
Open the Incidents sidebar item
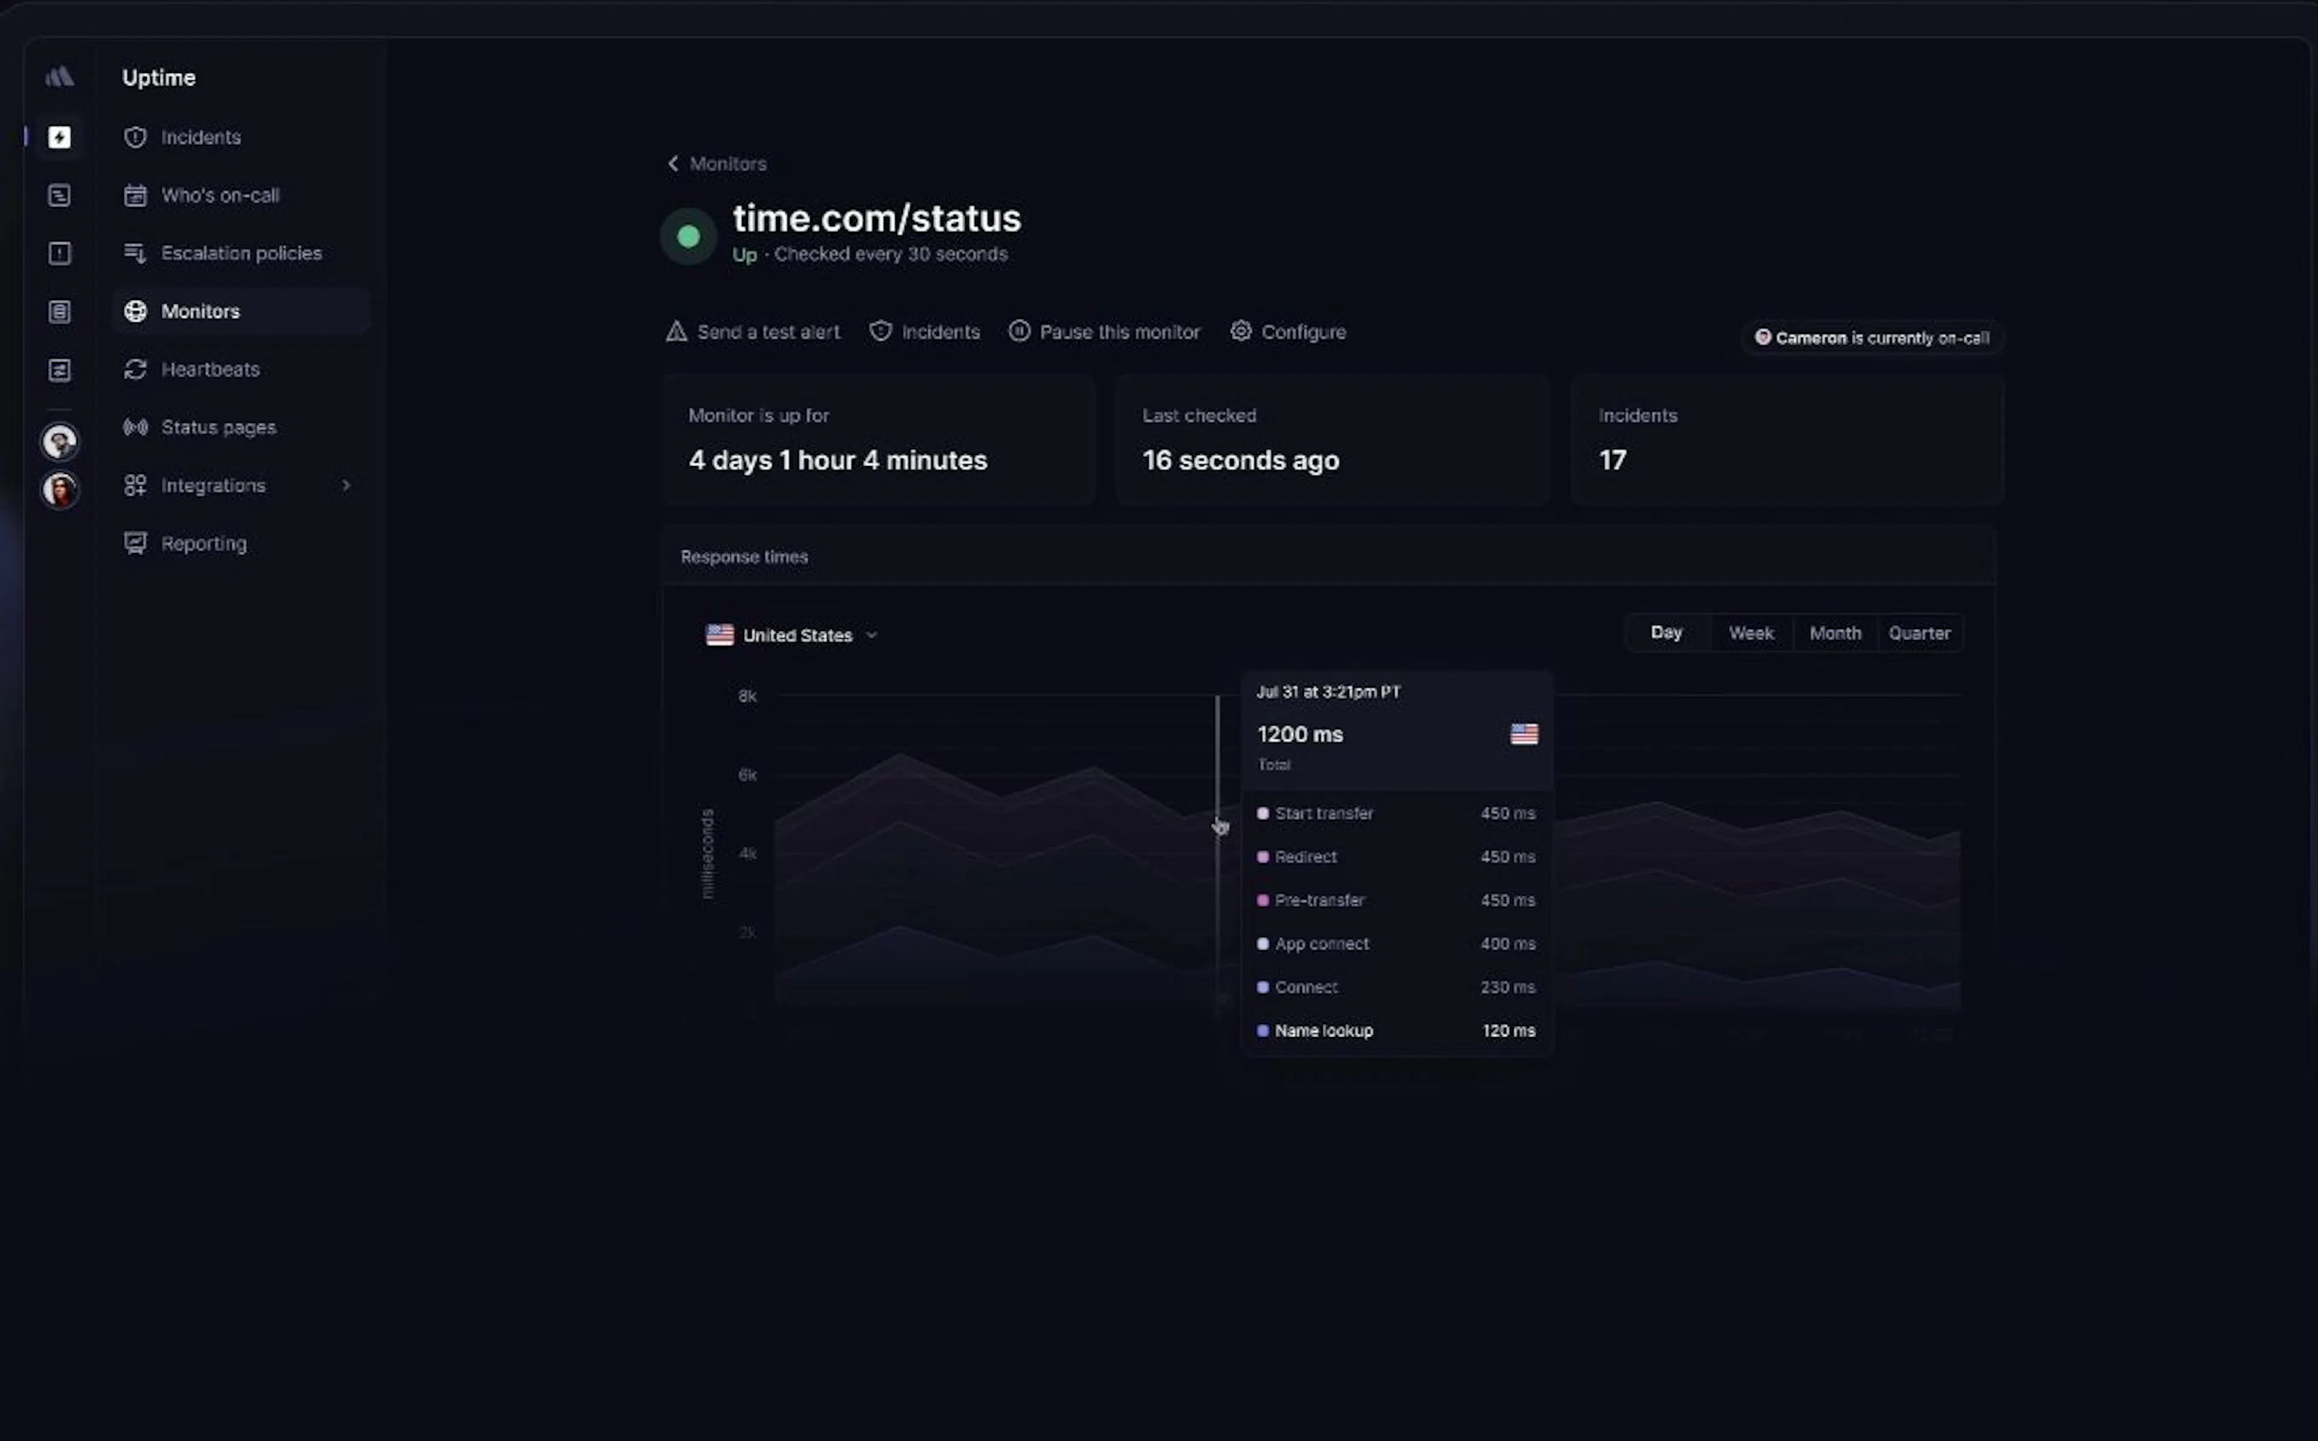click(240, 137)
